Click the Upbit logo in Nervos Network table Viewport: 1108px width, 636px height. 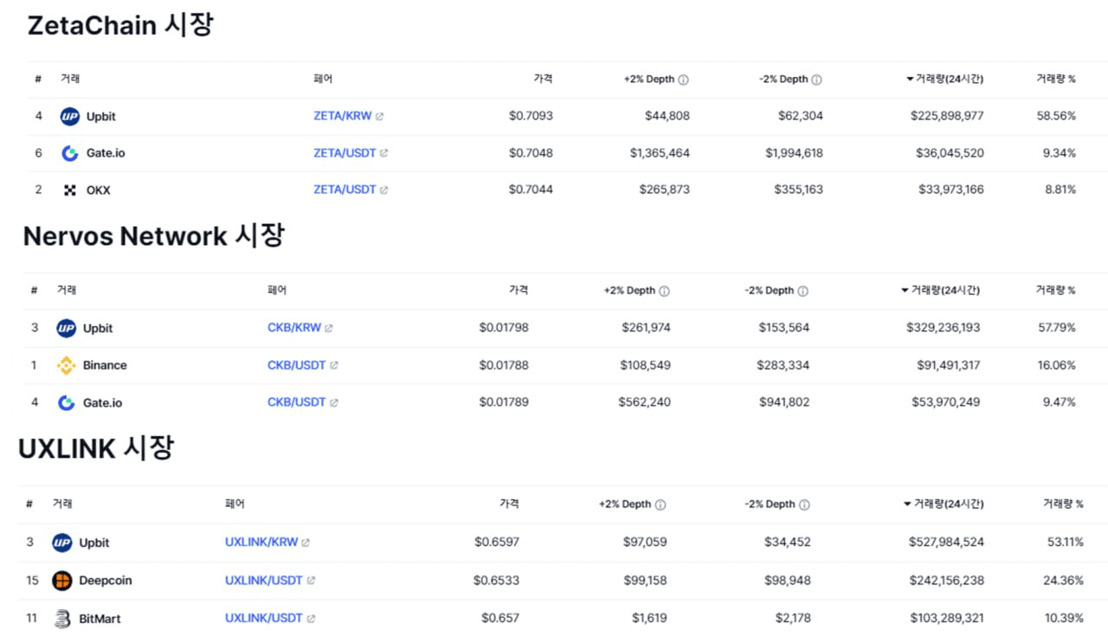coord(67,328)
